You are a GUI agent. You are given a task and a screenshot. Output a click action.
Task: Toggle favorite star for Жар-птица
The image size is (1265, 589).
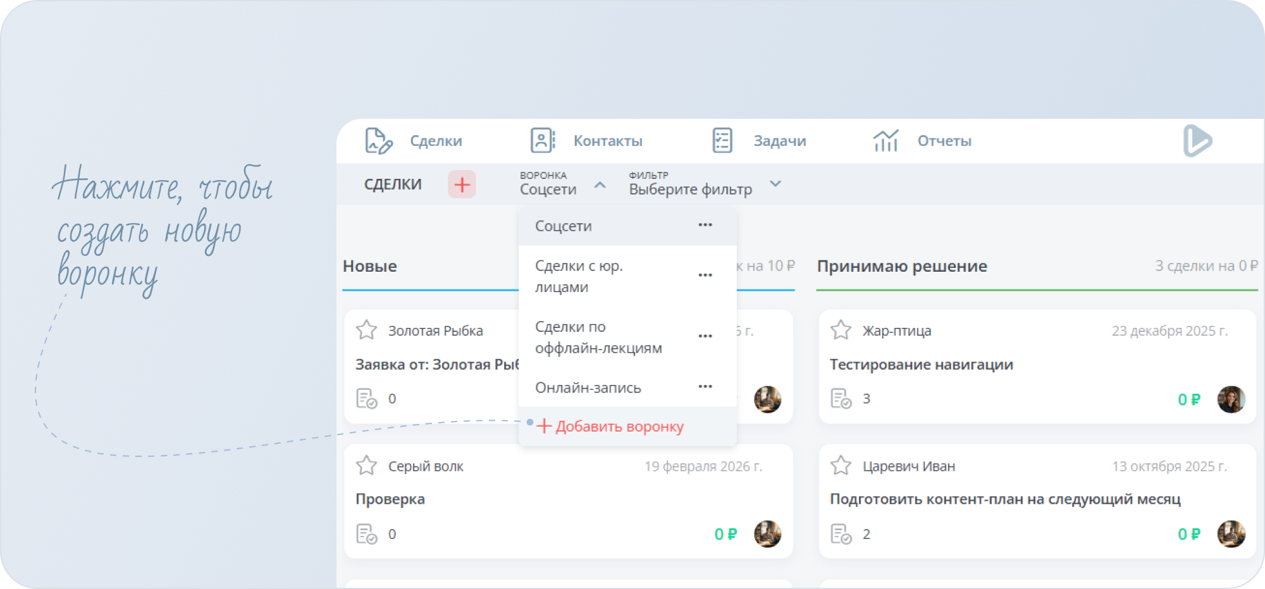pos(841,330)
